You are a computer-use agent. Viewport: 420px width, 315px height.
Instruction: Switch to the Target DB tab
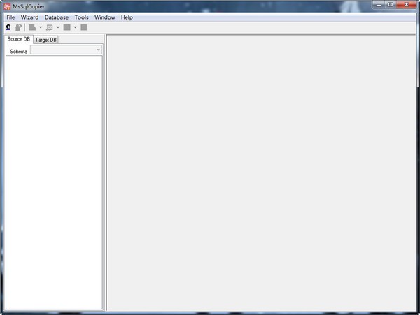pos(46,40)
